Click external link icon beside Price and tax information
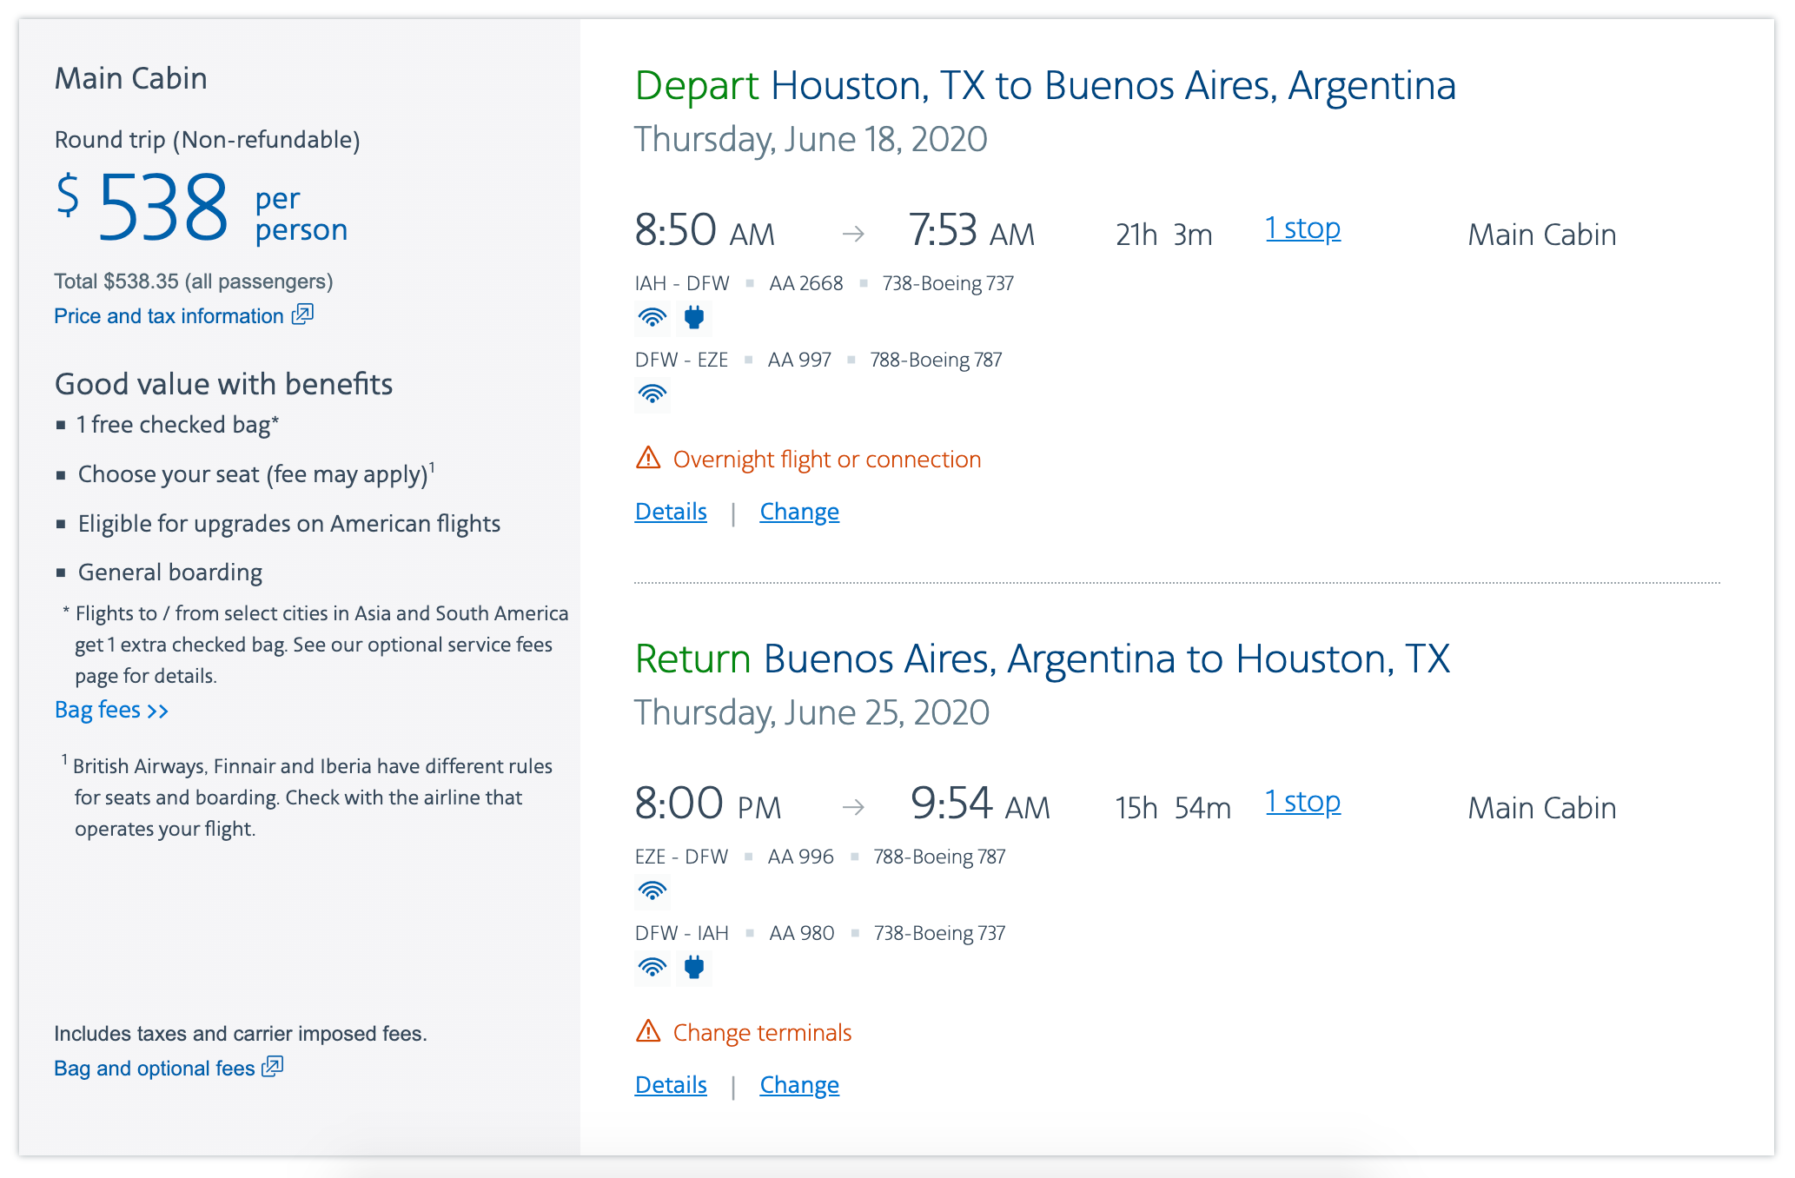The width and height of the screenshot is (1795, 1178). [301, 314]
